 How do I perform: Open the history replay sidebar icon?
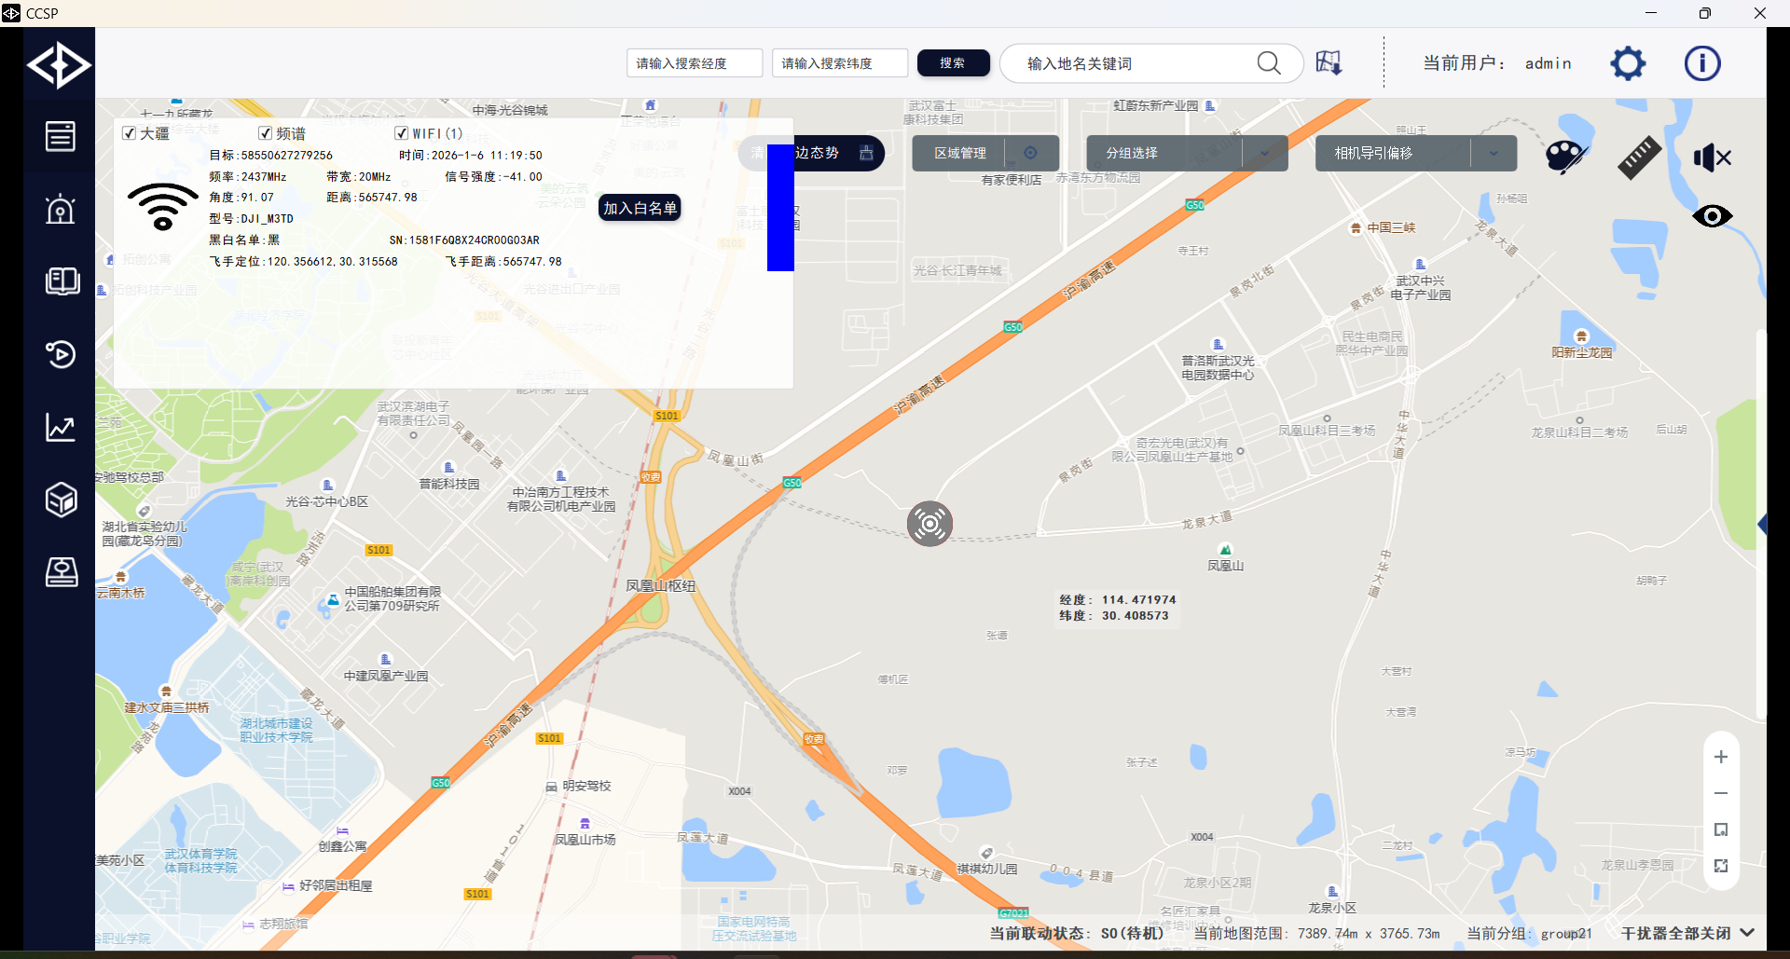tap(61, 355)
